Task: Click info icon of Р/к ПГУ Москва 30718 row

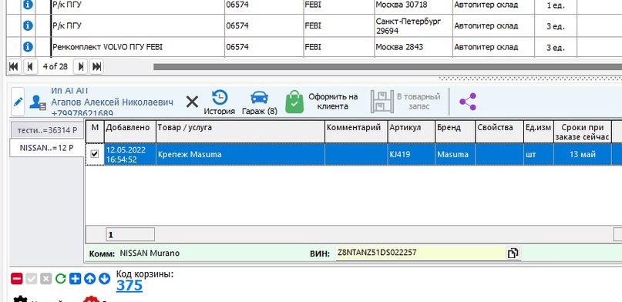Action: tap(28, 5)
